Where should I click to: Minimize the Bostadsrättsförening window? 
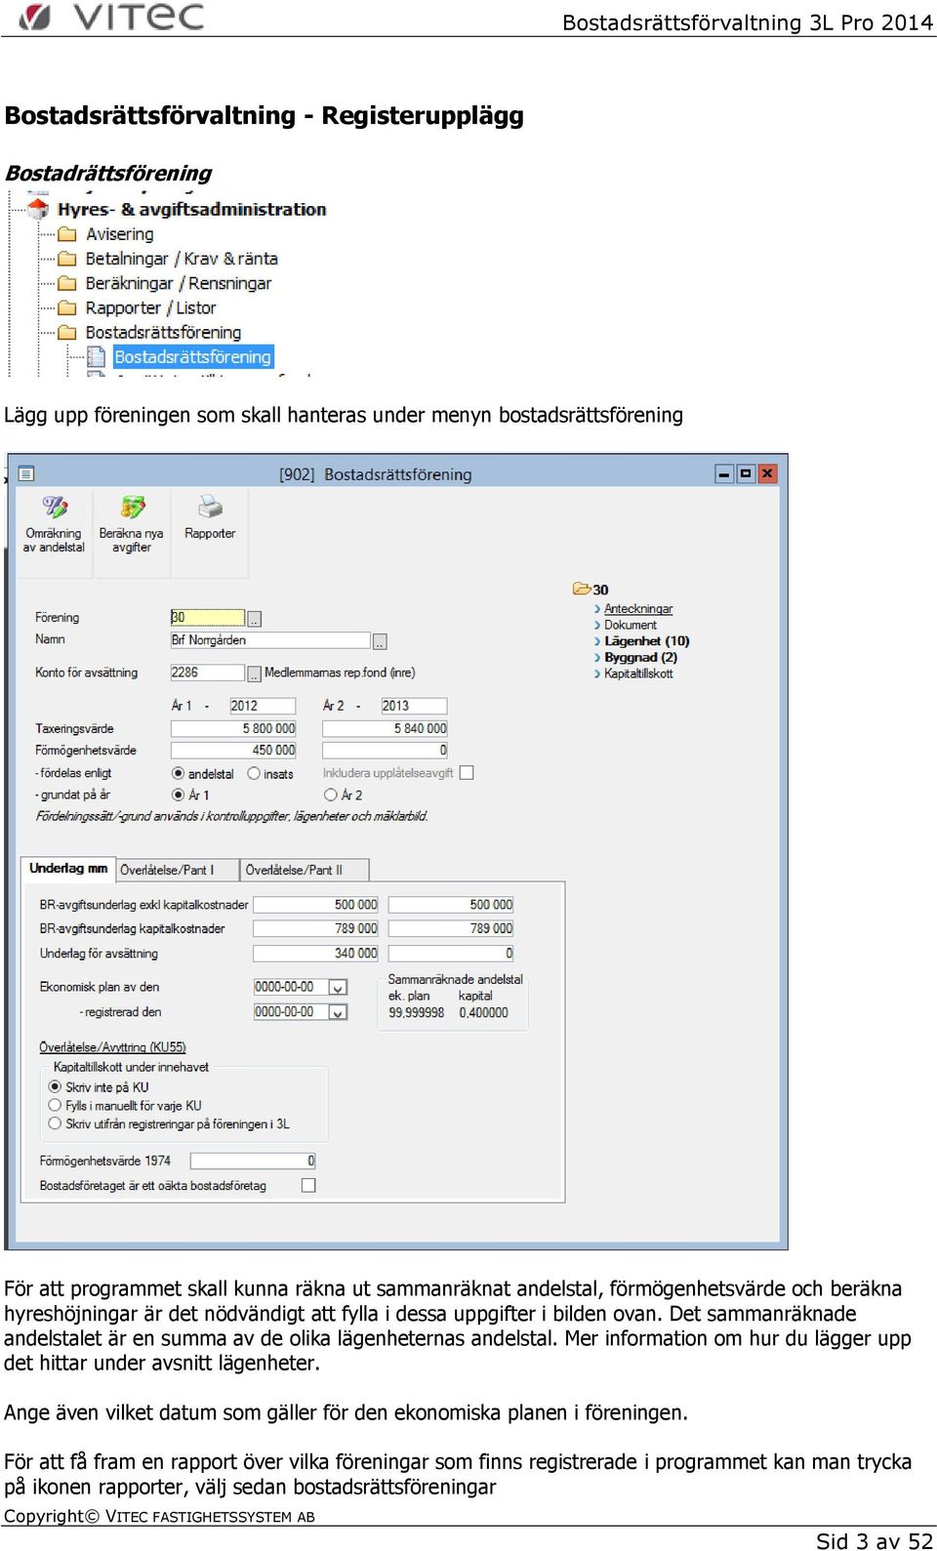click(x=724, y=473)
